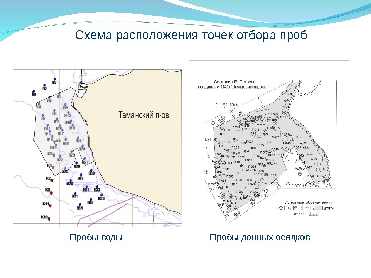Select the red marker K9
Image resolution: width=371 pixels, height=278 pixels.
[x=51, y=193]
